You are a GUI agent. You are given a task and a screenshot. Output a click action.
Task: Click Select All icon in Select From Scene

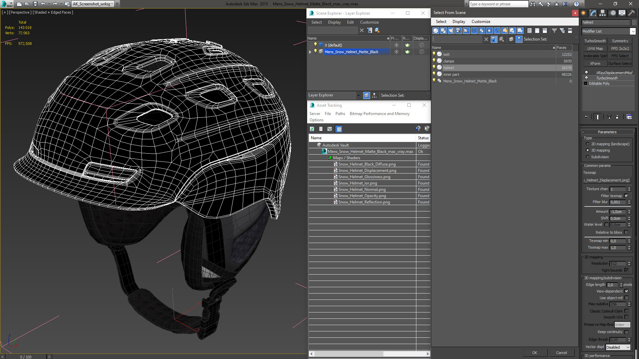click(x=530, y=31)
